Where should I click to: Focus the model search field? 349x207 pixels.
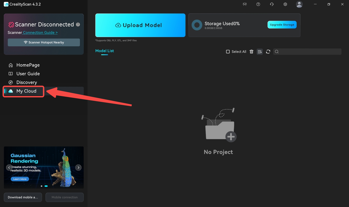tap(307, 51)
